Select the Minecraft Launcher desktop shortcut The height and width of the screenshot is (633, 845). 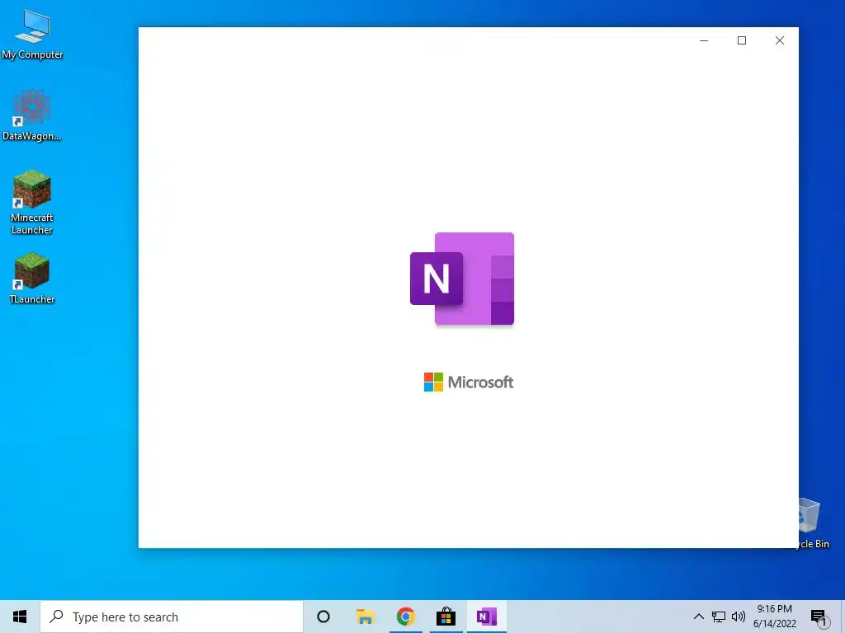(x=32, y=203)
